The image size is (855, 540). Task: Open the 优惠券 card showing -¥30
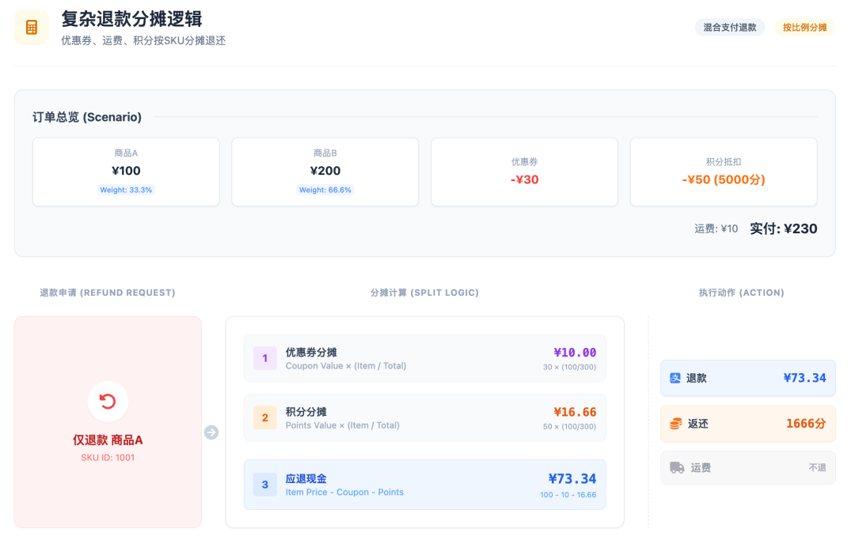(524, 172)
